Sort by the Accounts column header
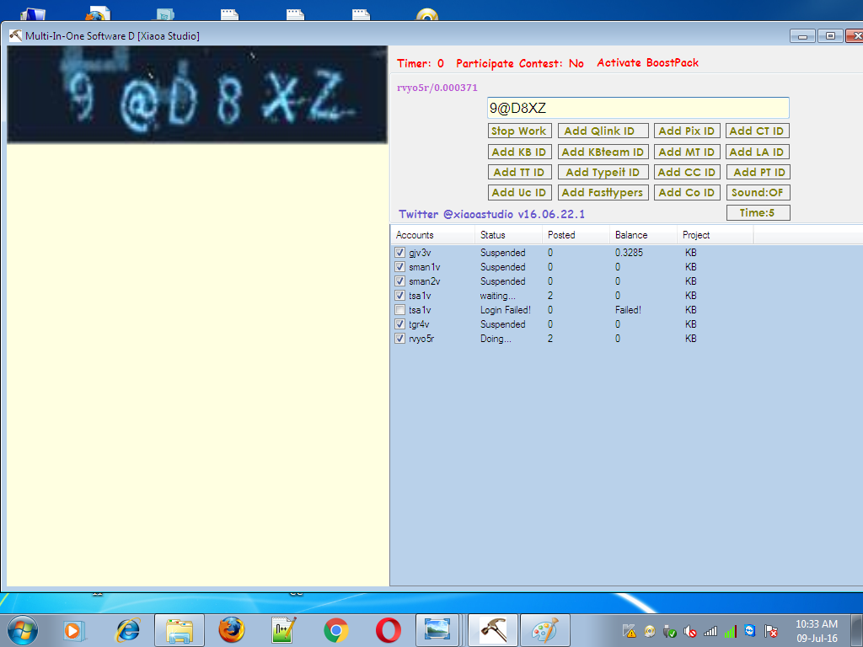The height and width of the screenshot is (647, 863). pos(432,235)
